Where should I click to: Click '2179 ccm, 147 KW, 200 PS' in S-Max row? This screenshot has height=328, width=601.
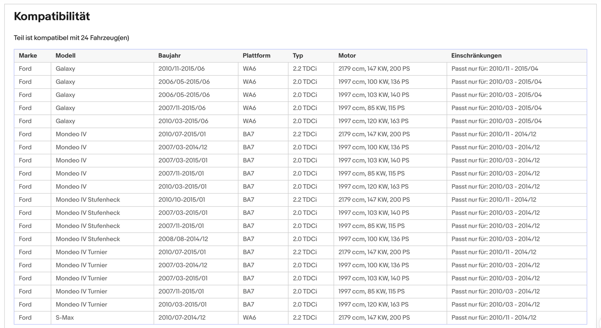pos(374,318)
